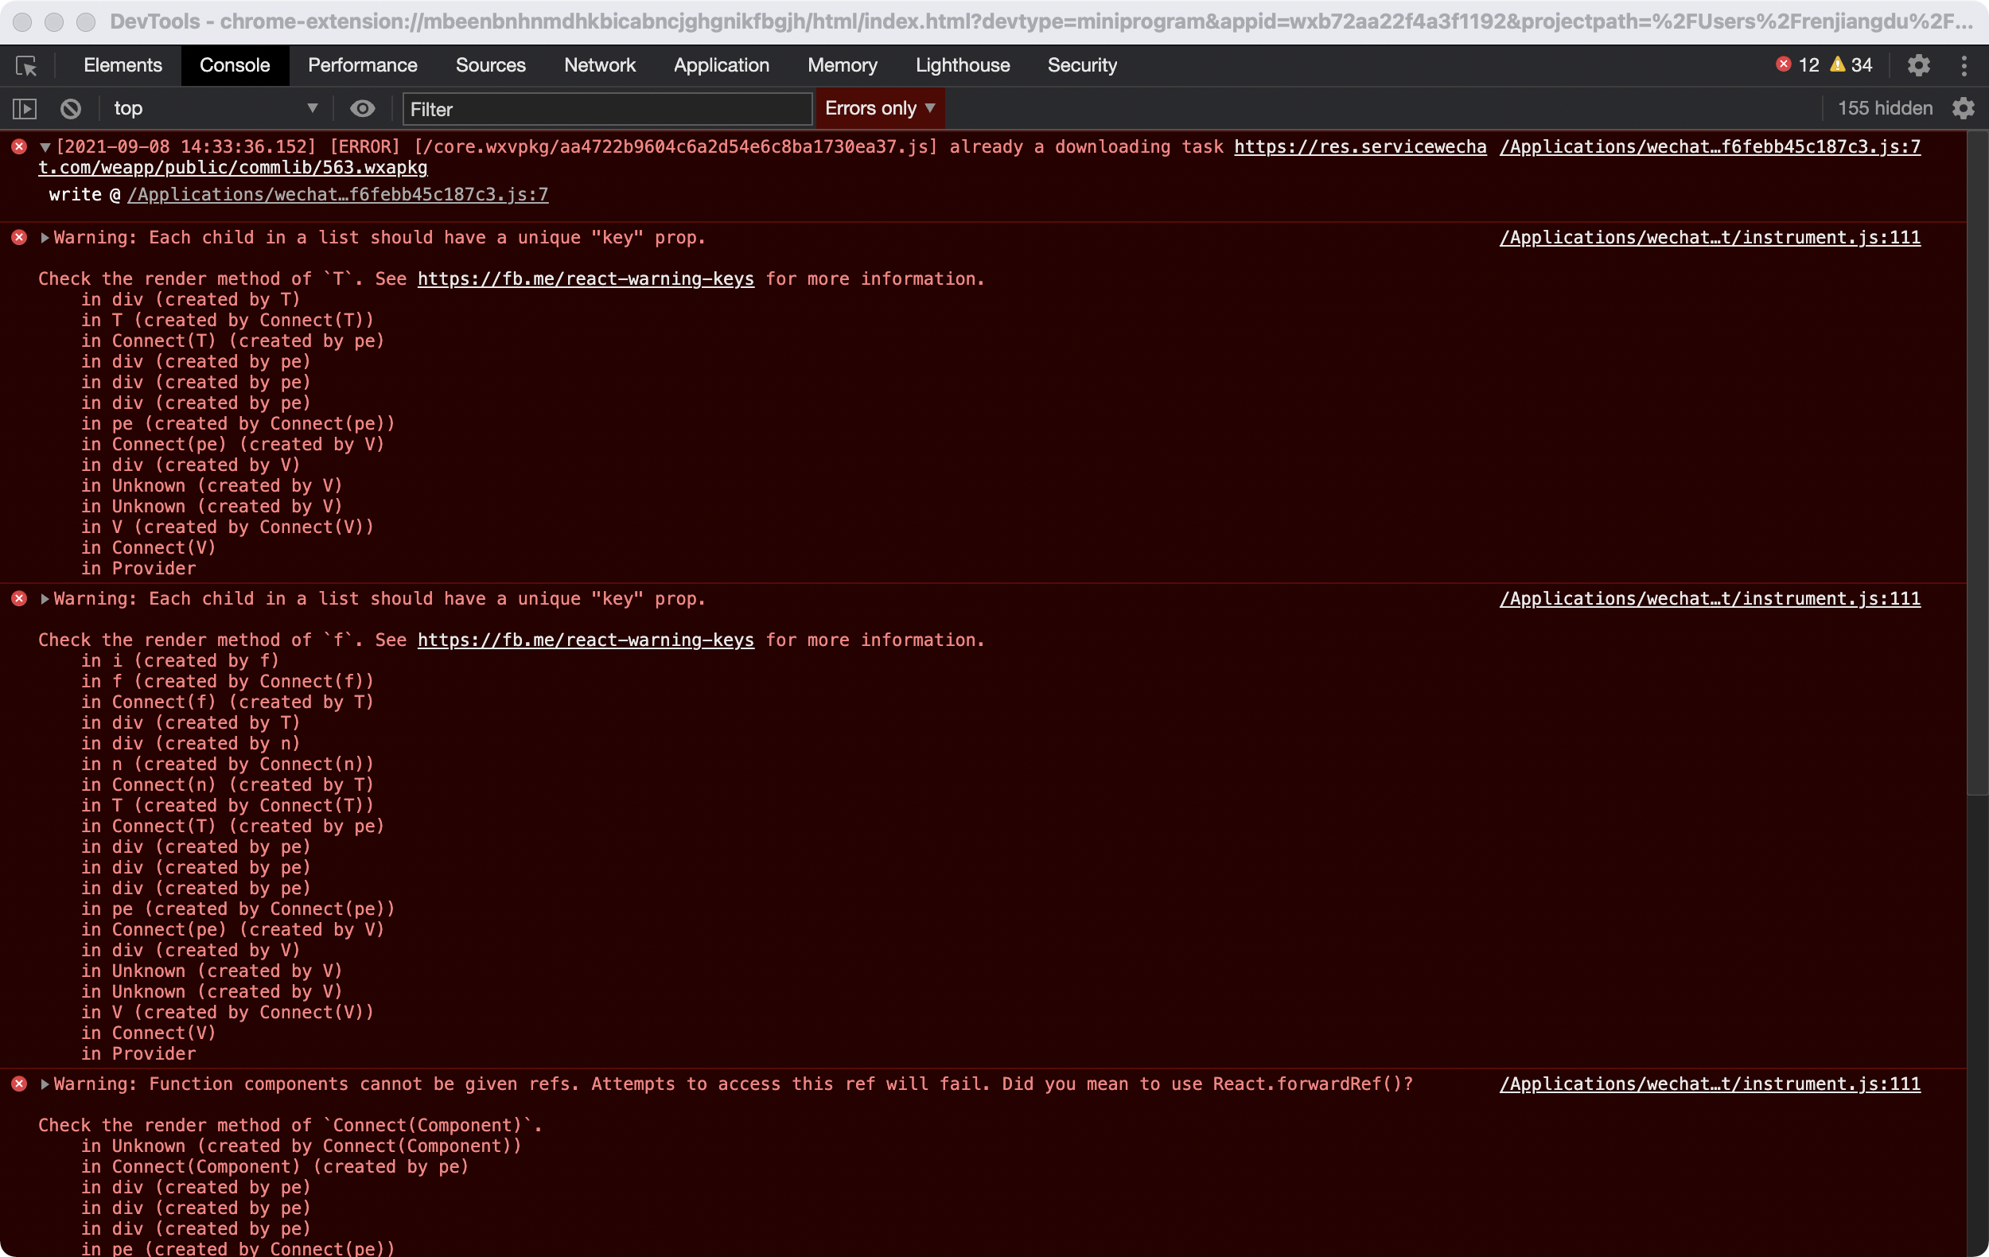Click the red error count badge

click(x=1797, y=65)
